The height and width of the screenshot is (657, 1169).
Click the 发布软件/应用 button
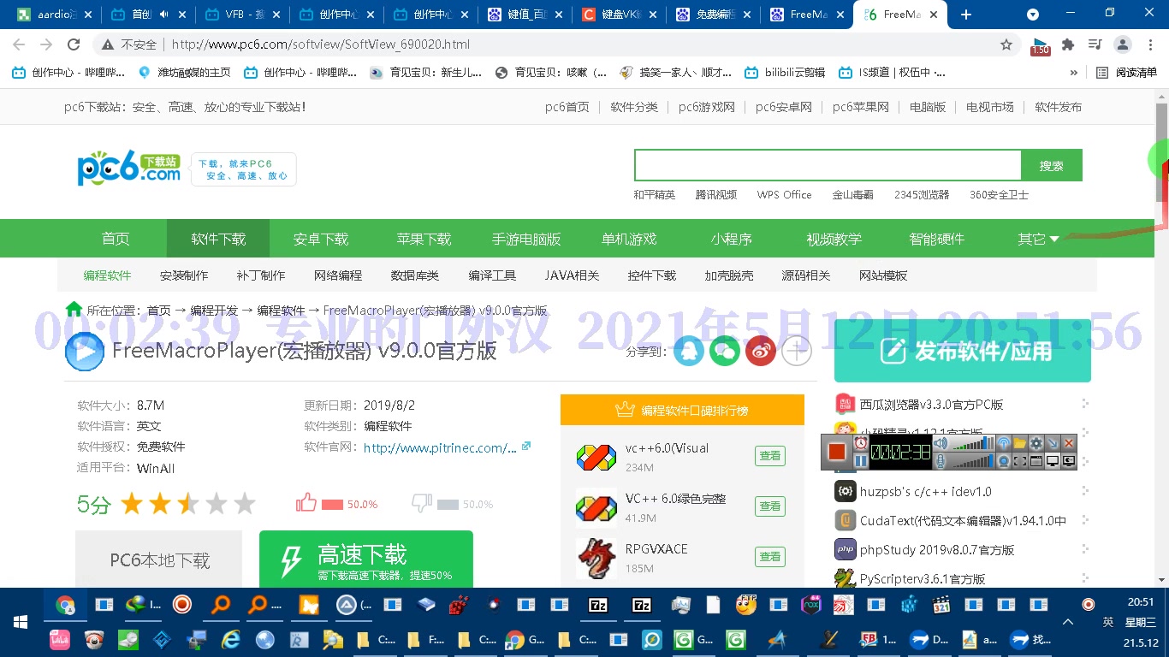[963, 351]
